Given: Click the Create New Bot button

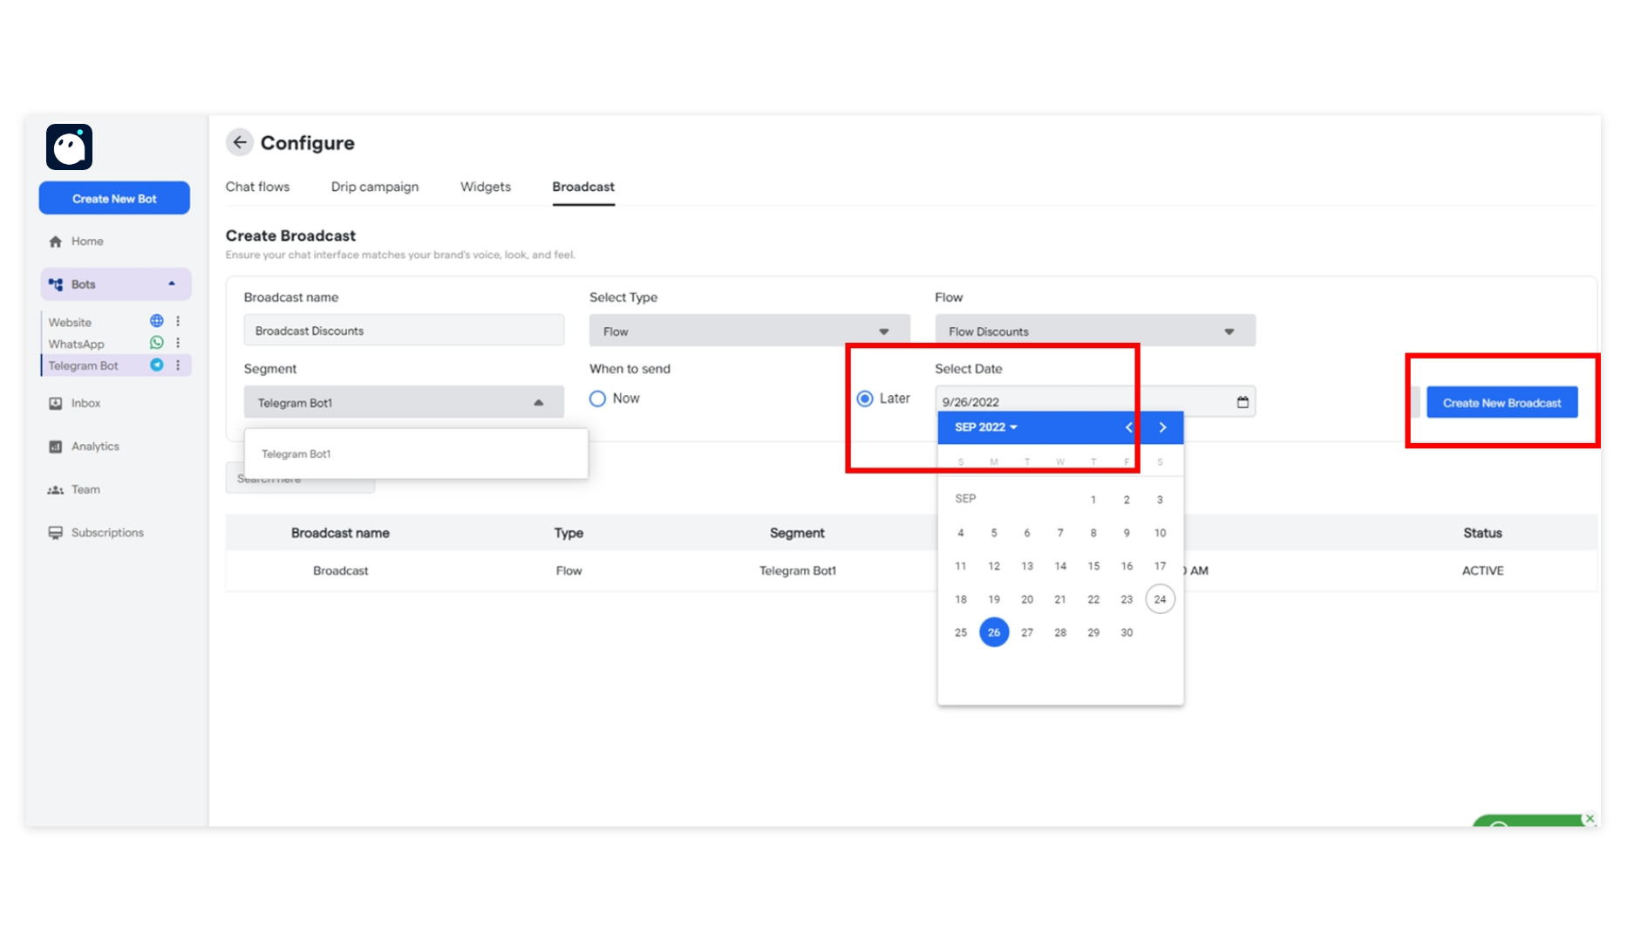Looking at the screenshot, I should click(x=114, y=198).
